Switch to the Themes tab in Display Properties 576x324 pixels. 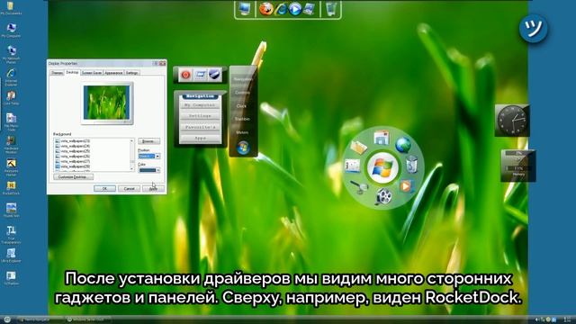57,73
